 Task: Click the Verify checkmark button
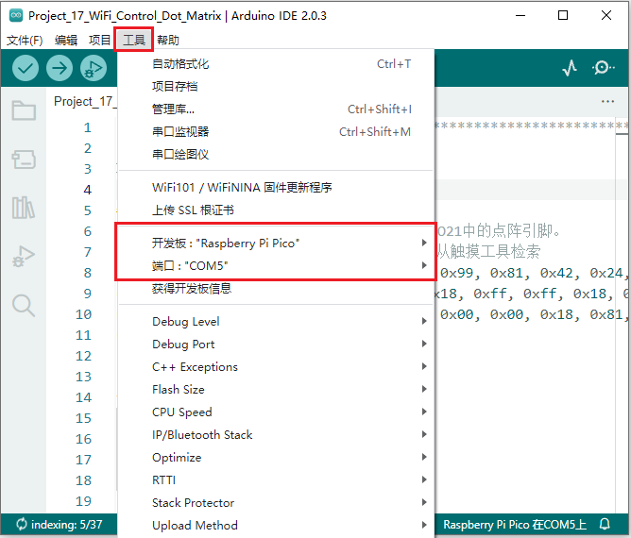tap(26, 68)
